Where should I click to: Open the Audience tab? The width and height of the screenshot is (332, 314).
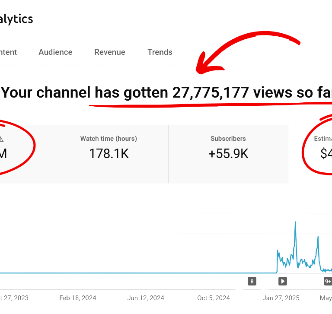[x=55, y=52]
